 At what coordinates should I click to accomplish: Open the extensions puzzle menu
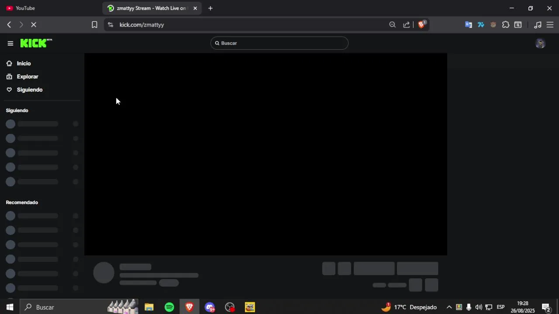pyautogui.click(x=506, y=25)
